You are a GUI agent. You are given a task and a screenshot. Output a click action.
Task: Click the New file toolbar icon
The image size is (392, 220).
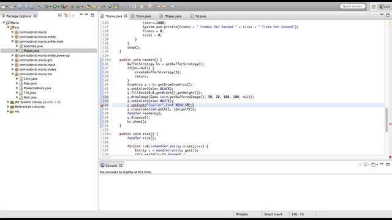(x=4, y=7)
